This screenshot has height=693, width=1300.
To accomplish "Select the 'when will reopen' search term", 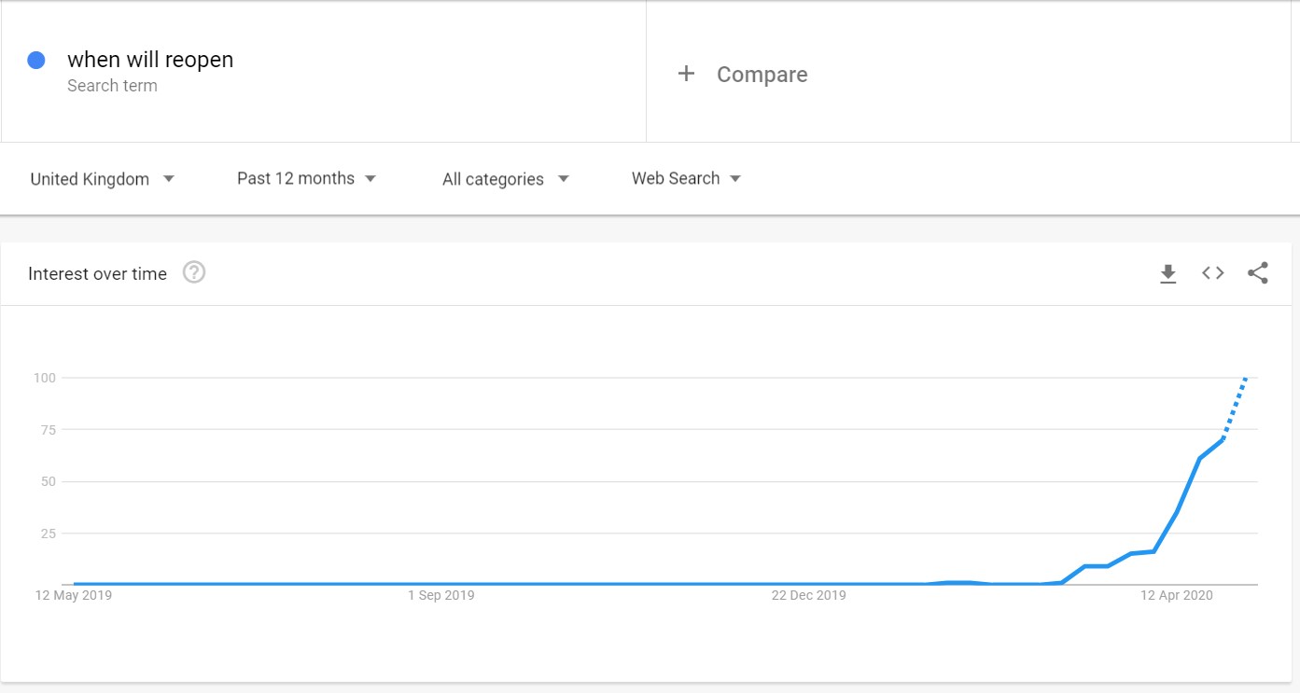I will pos(149,59).
